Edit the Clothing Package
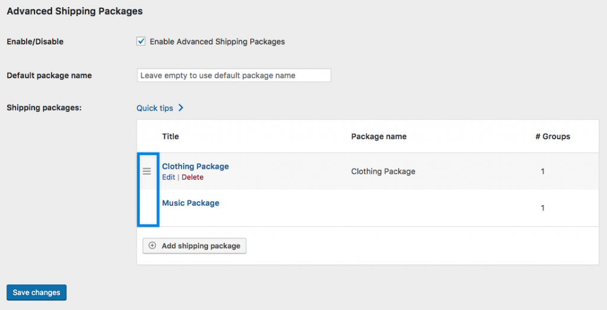Image resolution: width=607 pixels, height=310 pixels. coord(168,177)
